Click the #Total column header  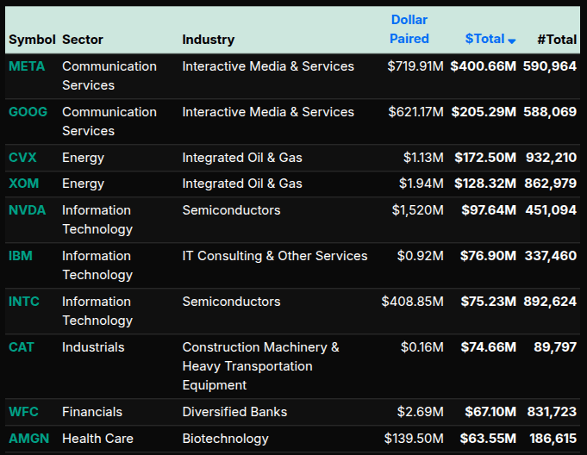click(556, 39)
